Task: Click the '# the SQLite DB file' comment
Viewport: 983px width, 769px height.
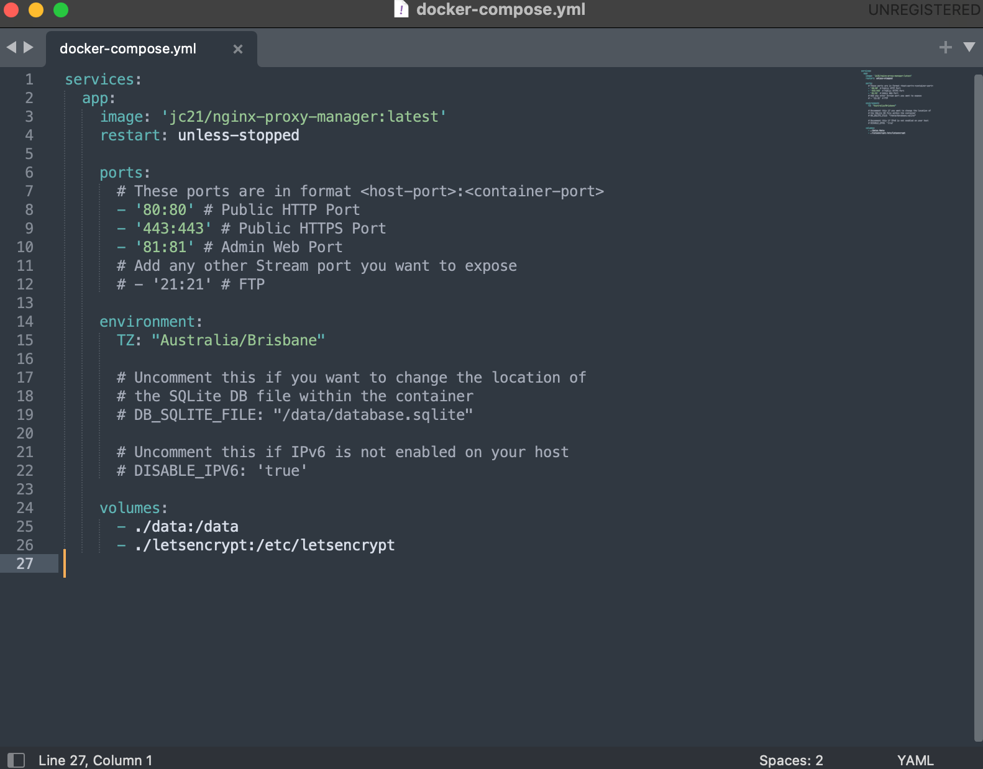Action: point(295,396)
